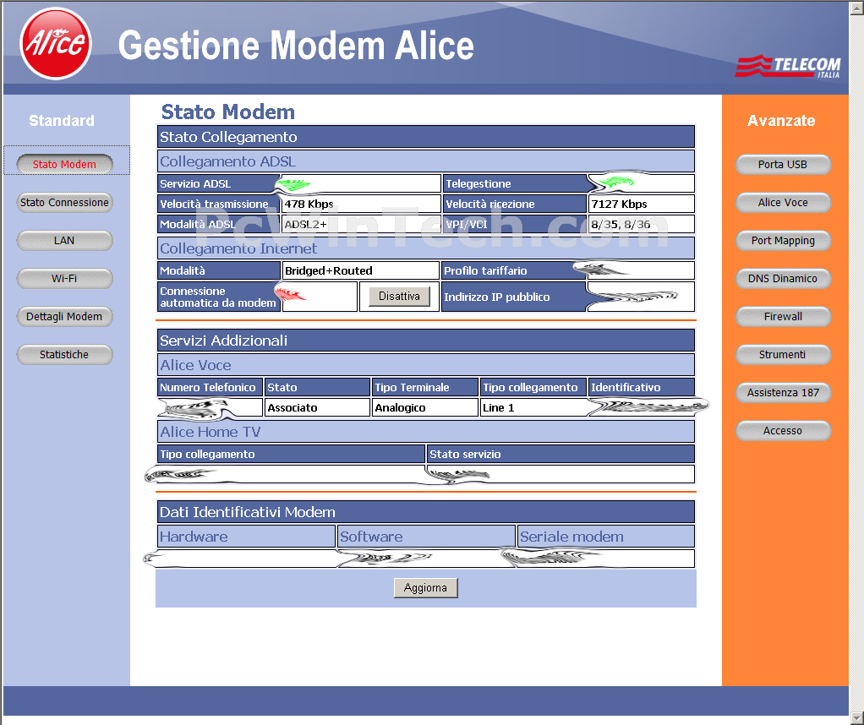This screenshot has width=864, height=725.
Task: Refresh status with Aggiorna button
Action: [425, 588]
